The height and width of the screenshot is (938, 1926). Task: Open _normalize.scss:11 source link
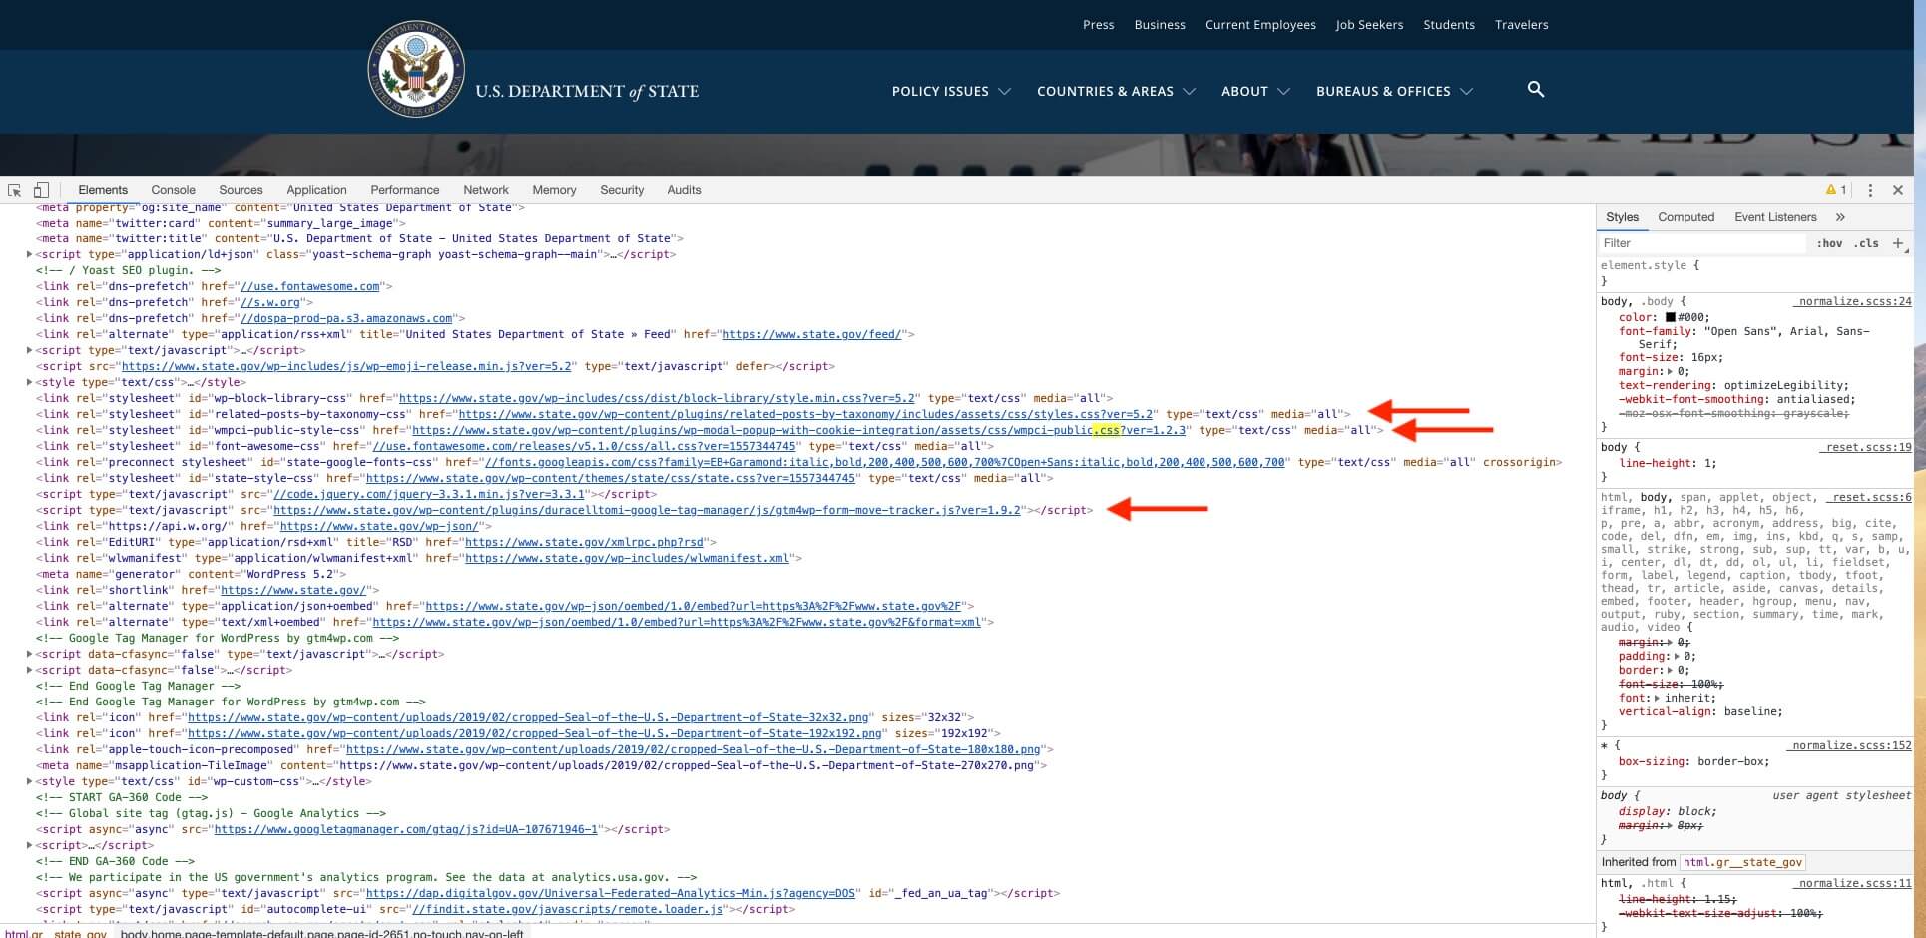click(x=1852, y=883)
